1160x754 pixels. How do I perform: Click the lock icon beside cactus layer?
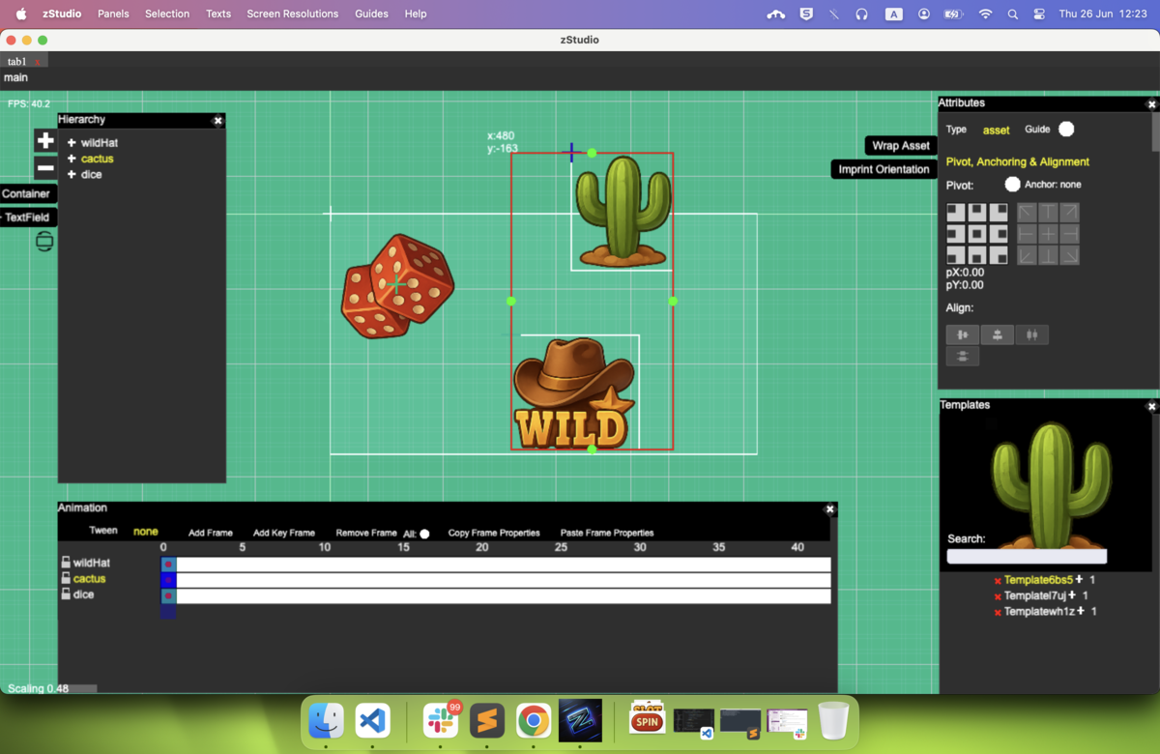point(66,578)
